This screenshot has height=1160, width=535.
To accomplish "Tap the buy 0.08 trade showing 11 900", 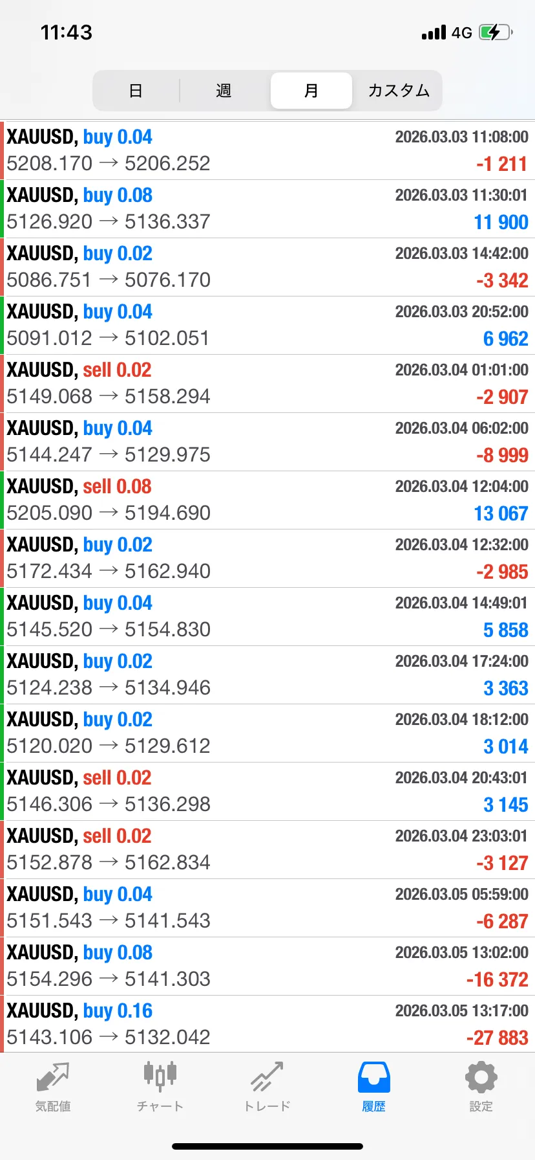I will [267, 208].
